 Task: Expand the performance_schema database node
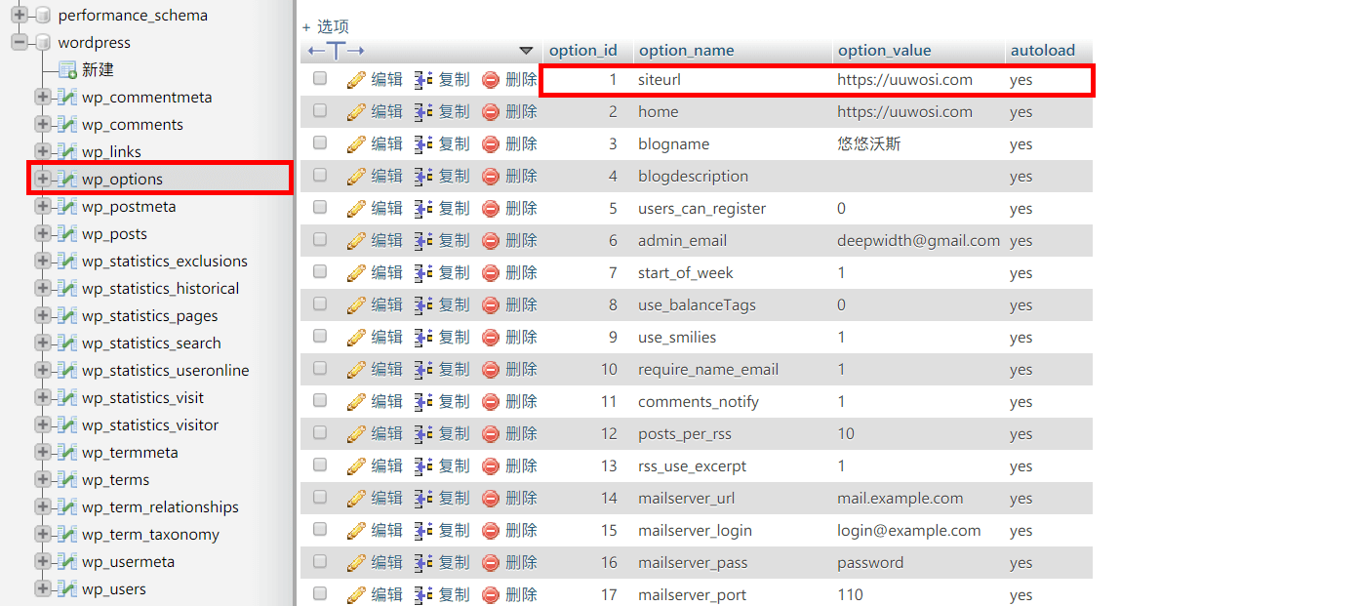(x=19, y=16)
